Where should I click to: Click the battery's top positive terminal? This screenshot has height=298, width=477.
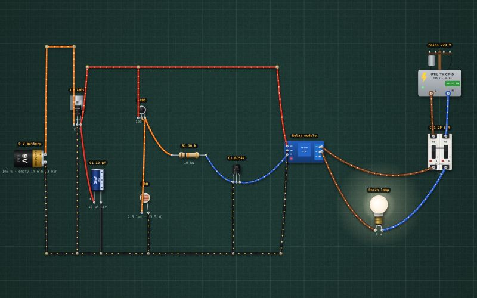(x=45, y=154)
